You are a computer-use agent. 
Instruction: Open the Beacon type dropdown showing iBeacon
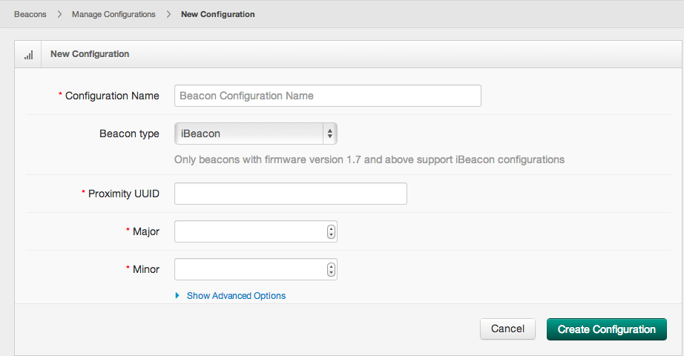(x=256, y=133)
